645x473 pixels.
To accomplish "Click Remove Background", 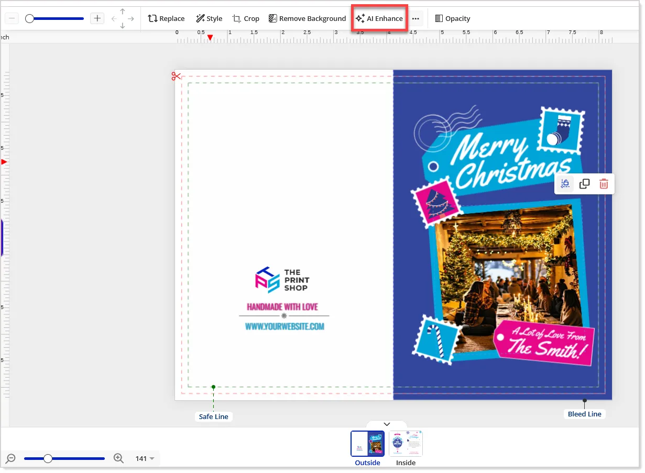I will [x=307, y=18].
